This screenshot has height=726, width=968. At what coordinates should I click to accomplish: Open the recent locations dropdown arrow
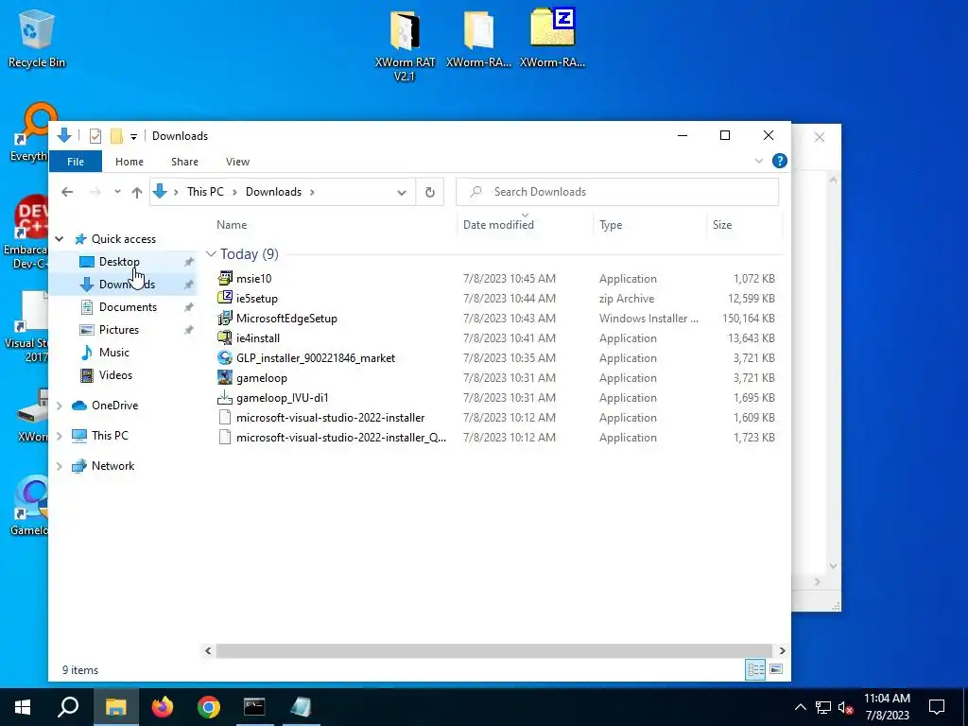(117, 192)
